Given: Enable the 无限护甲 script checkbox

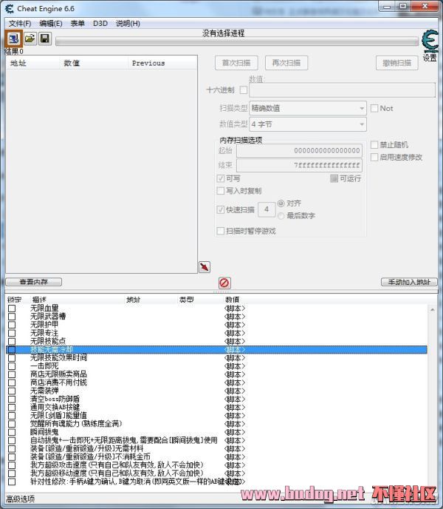Looking at the screenshot, I should coord(12,325).
